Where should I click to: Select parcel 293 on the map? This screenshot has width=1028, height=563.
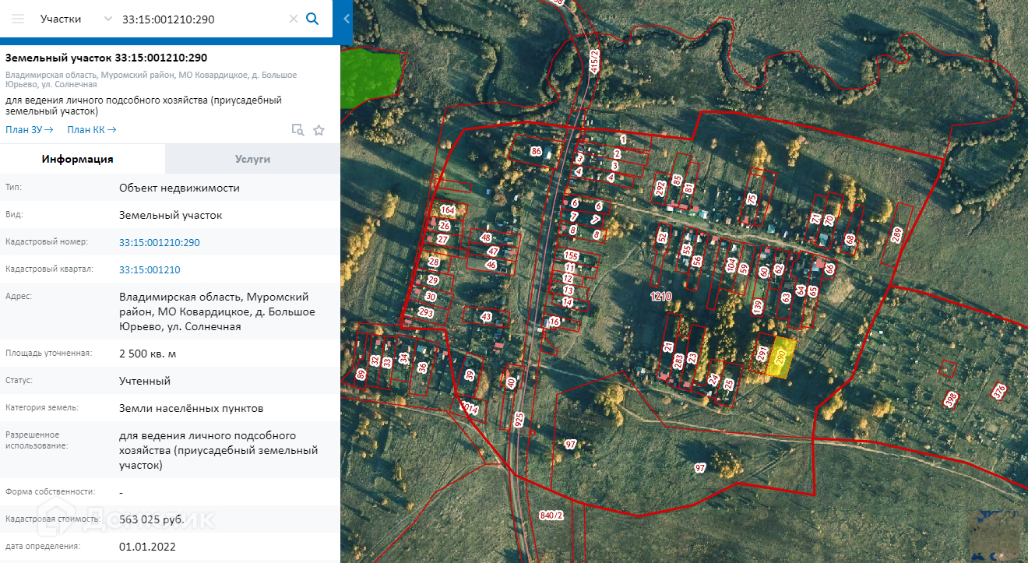426,312
